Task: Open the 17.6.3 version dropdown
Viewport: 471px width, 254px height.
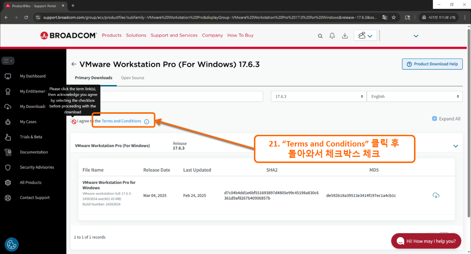Action: coord(319,96)
